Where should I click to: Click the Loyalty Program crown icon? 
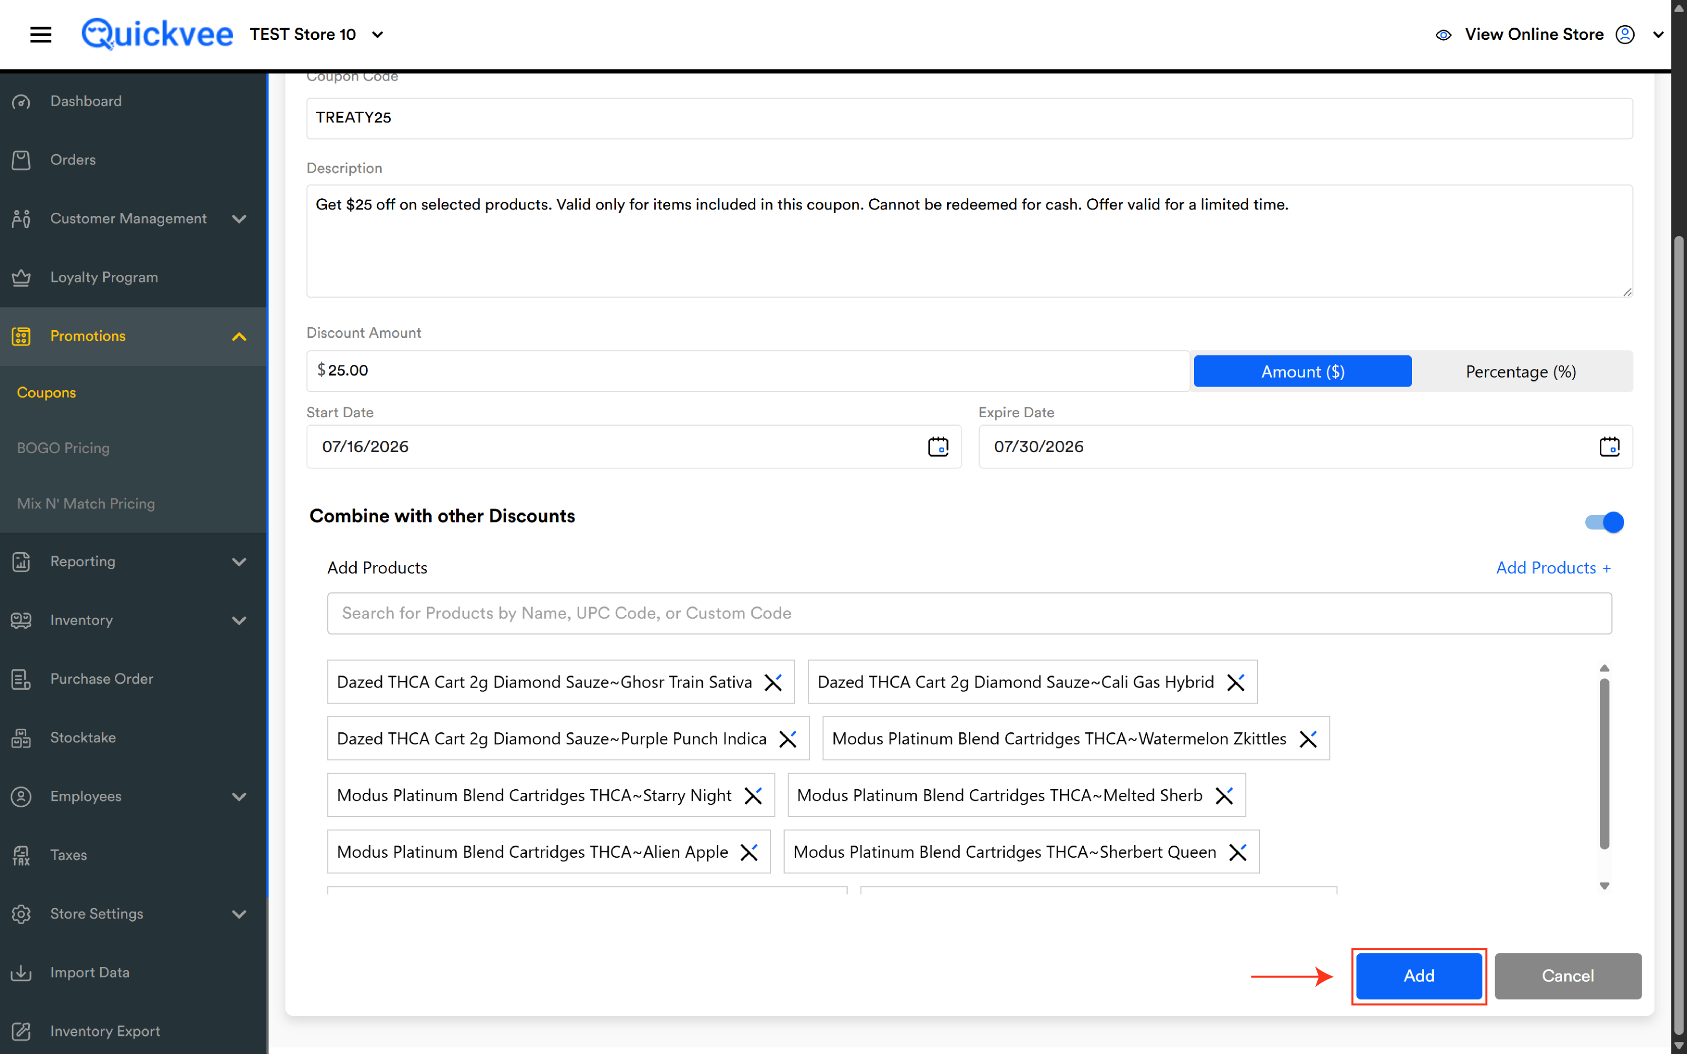(21, 277)
